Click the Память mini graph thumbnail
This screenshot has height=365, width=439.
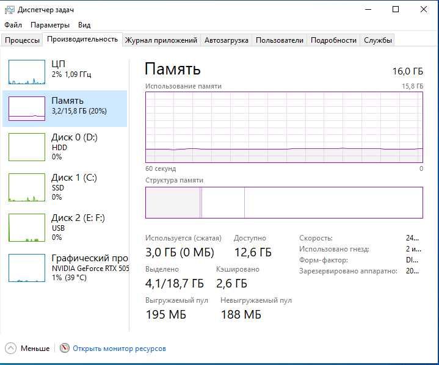[27, 109]
